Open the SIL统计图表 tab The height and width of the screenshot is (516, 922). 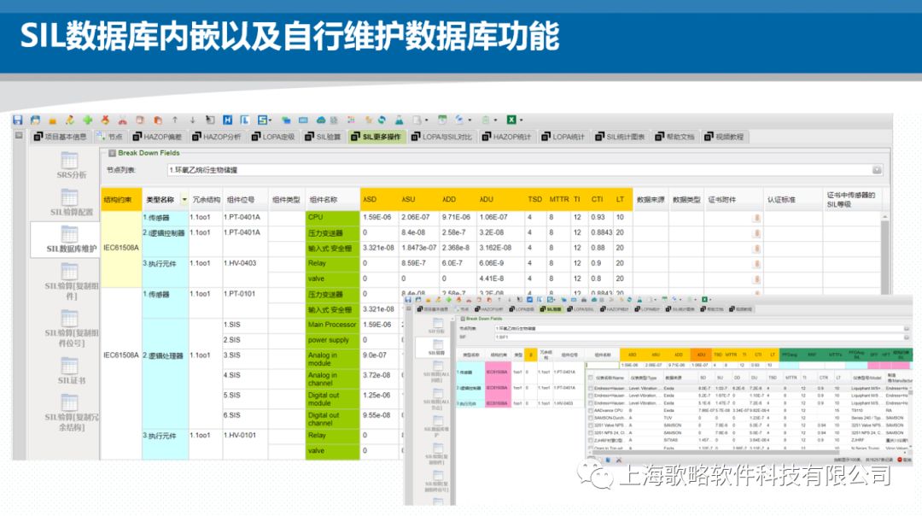click(620, 137)
